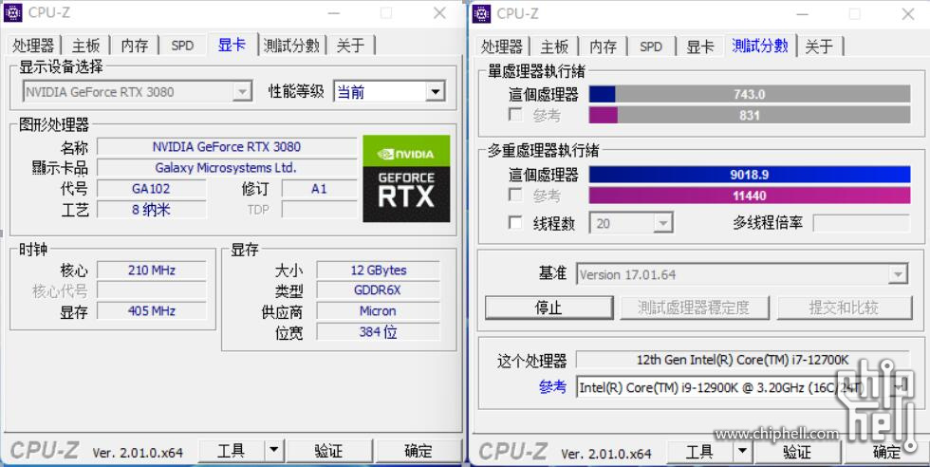Image resolution: width=930 pixels, height=467 pixels.
Task: Click 12th Gen Intel Core i7-12700K field
Action: click(x=742, y=360)
